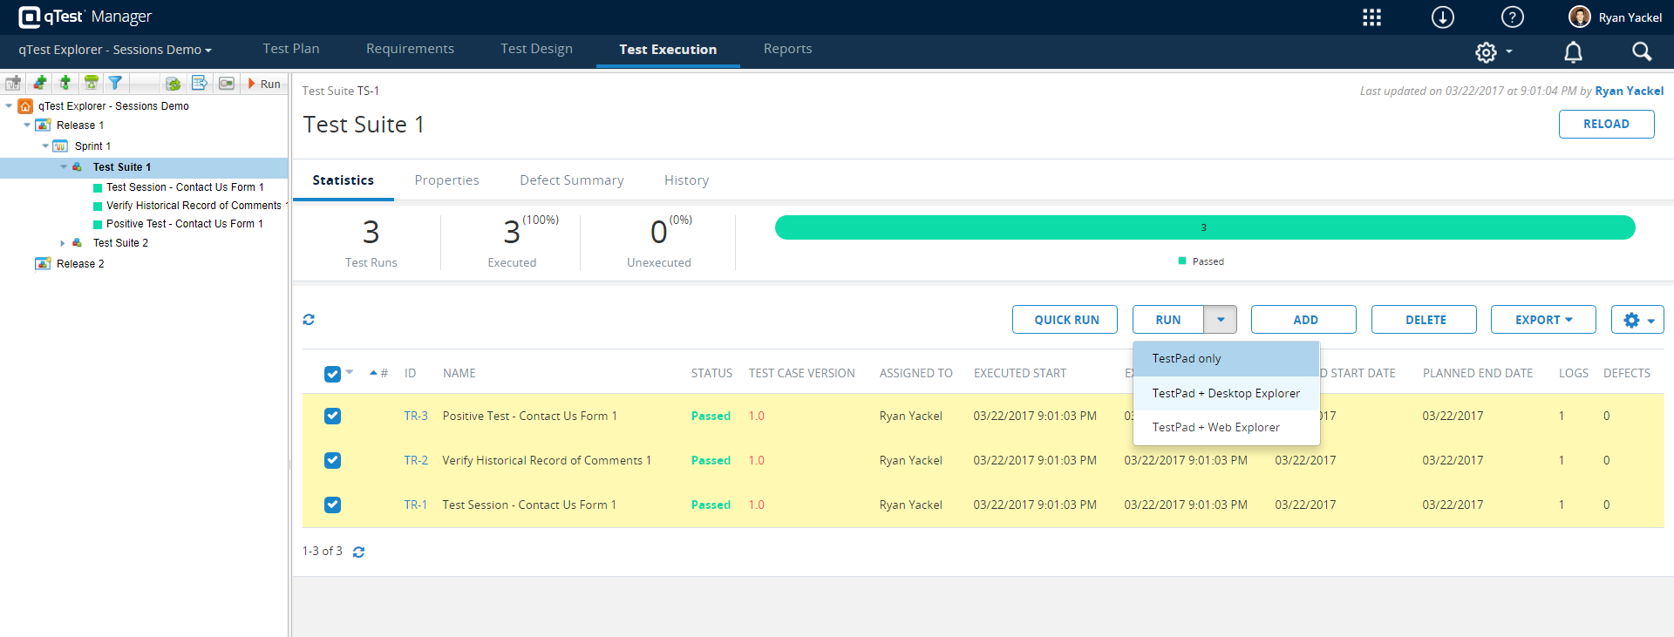Click the search magnifier icon

pos(1642,52)
